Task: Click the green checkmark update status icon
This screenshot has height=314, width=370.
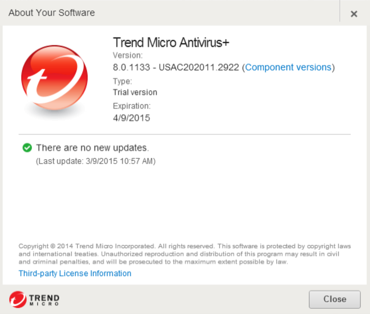Action: 27,148
